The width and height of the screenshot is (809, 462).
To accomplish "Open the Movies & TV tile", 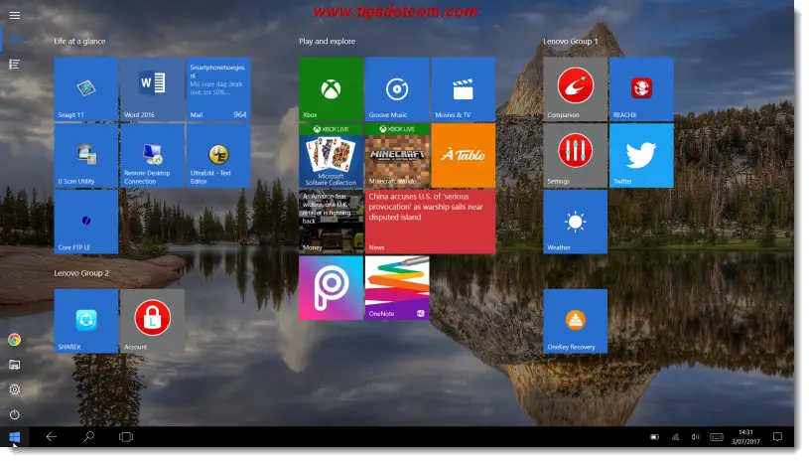I will (x=464, y=89).
